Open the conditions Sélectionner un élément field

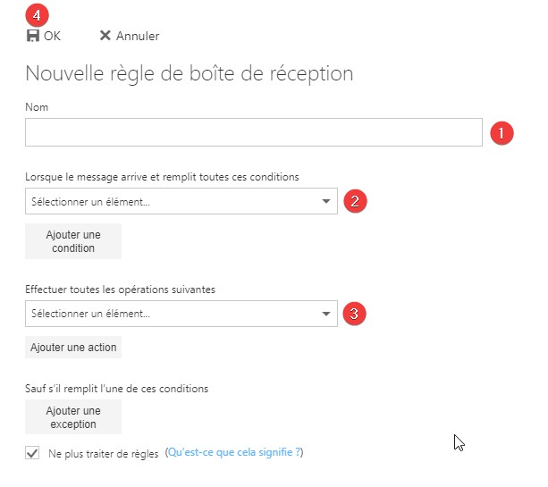click(170, 201)
